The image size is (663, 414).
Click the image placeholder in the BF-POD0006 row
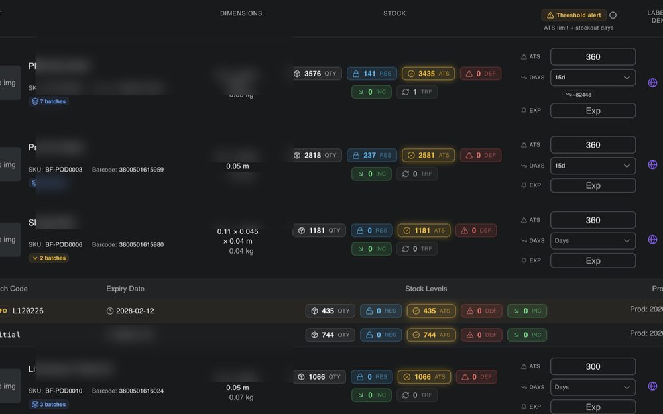pos(10,240)
